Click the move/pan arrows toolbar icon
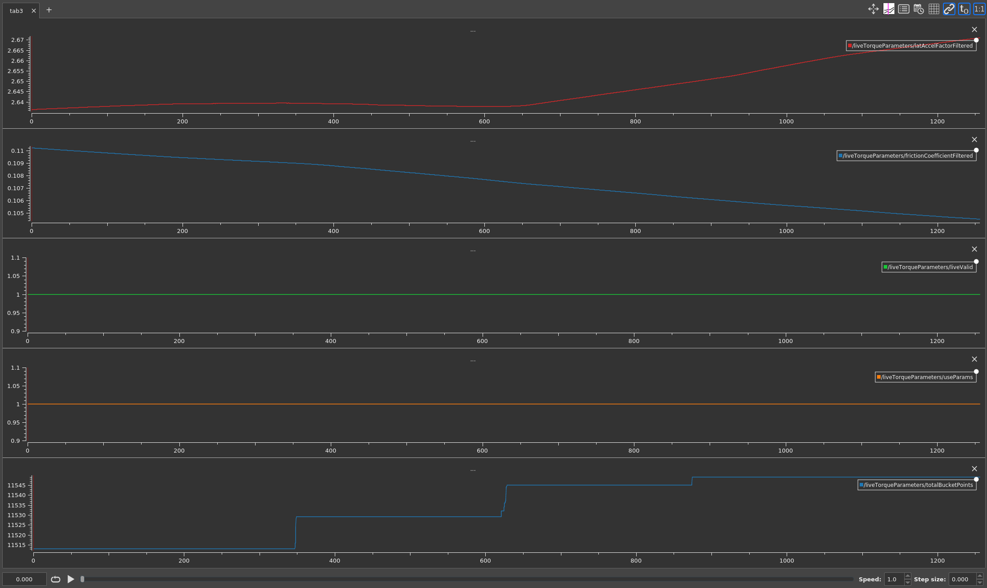Image resolution: width=987 pixels, height=588 pixels. point(873,9)
